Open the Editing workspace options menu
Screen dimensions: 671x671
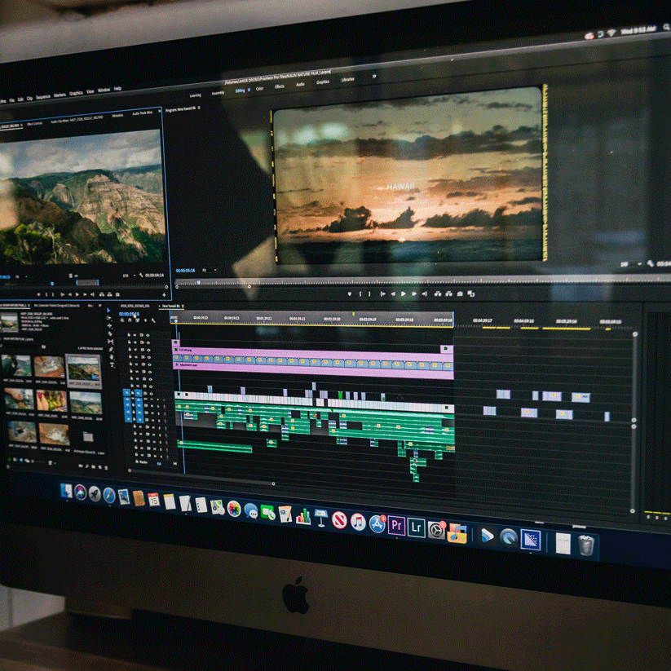point(249,90)
